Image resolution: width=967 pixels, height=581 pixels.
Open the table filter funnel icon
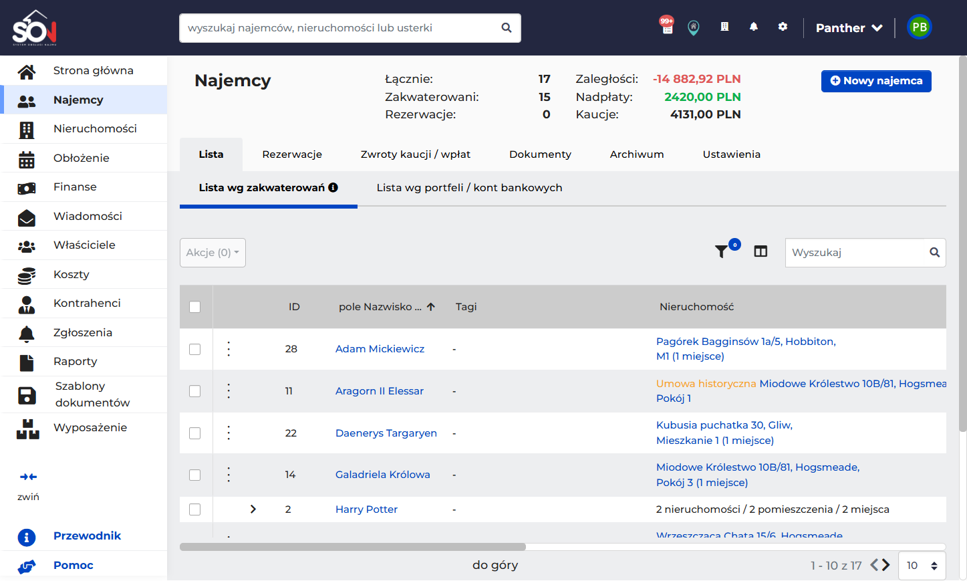tap(722, 251)
